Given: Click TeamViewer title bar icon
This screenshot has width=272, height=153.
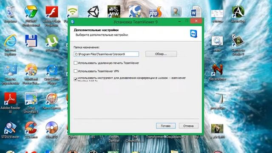Looking at the screenshot, I should [x=73, y=22].
